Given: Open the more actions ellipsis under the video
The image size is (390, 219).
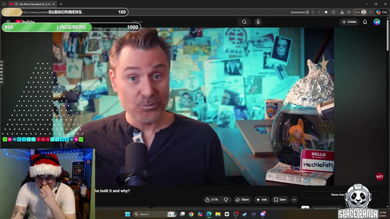Looking at the screenshot, I should click(x=294, y=200).
